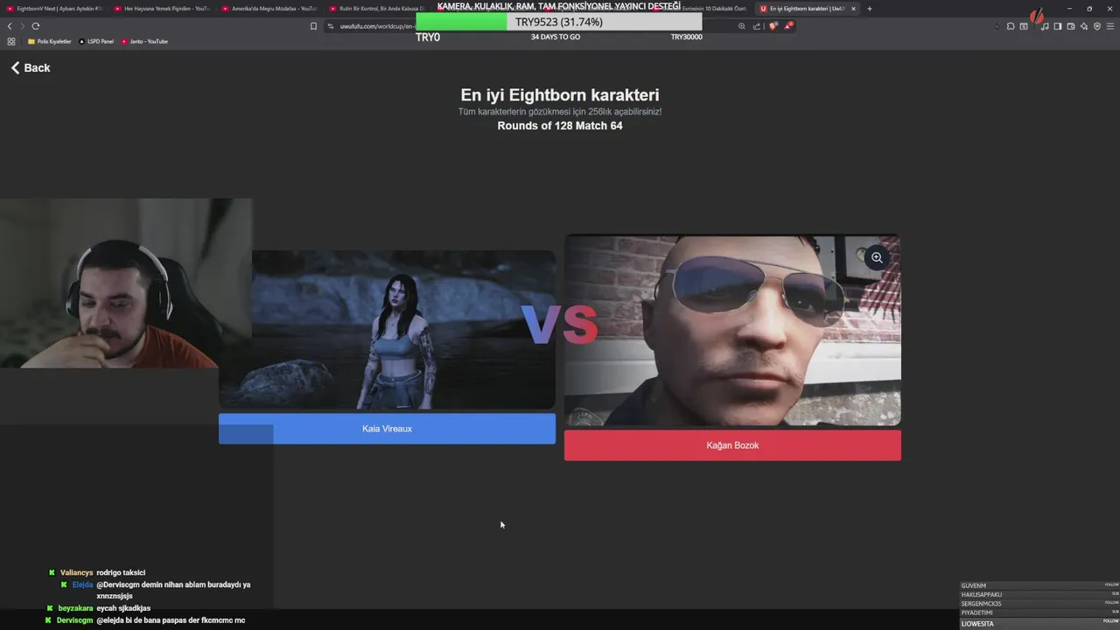Screen dimensions: 1120x630
Task: Open the browser hamburger menu
Action: pyautogui.click(x=1110, y=26)
